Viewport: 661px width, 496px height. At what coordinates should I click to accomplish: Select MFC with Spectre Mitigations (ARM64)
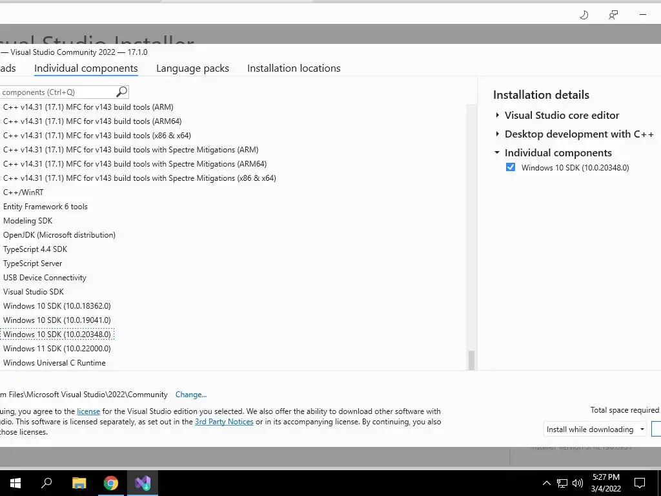pos(135,164)
